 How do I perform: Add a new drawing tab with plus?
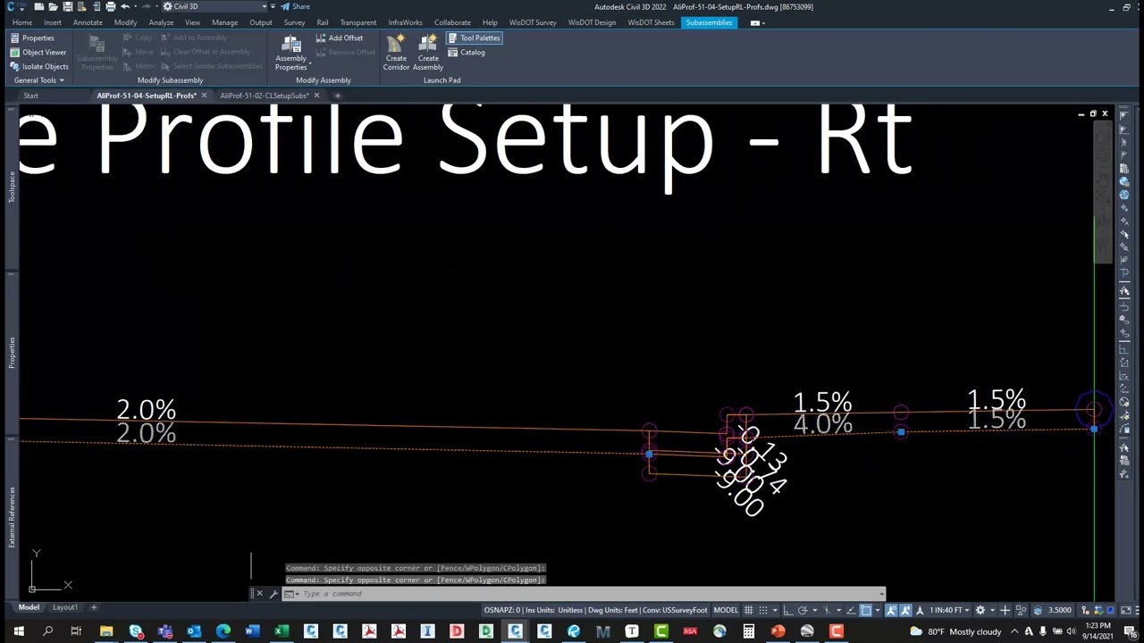338,96
